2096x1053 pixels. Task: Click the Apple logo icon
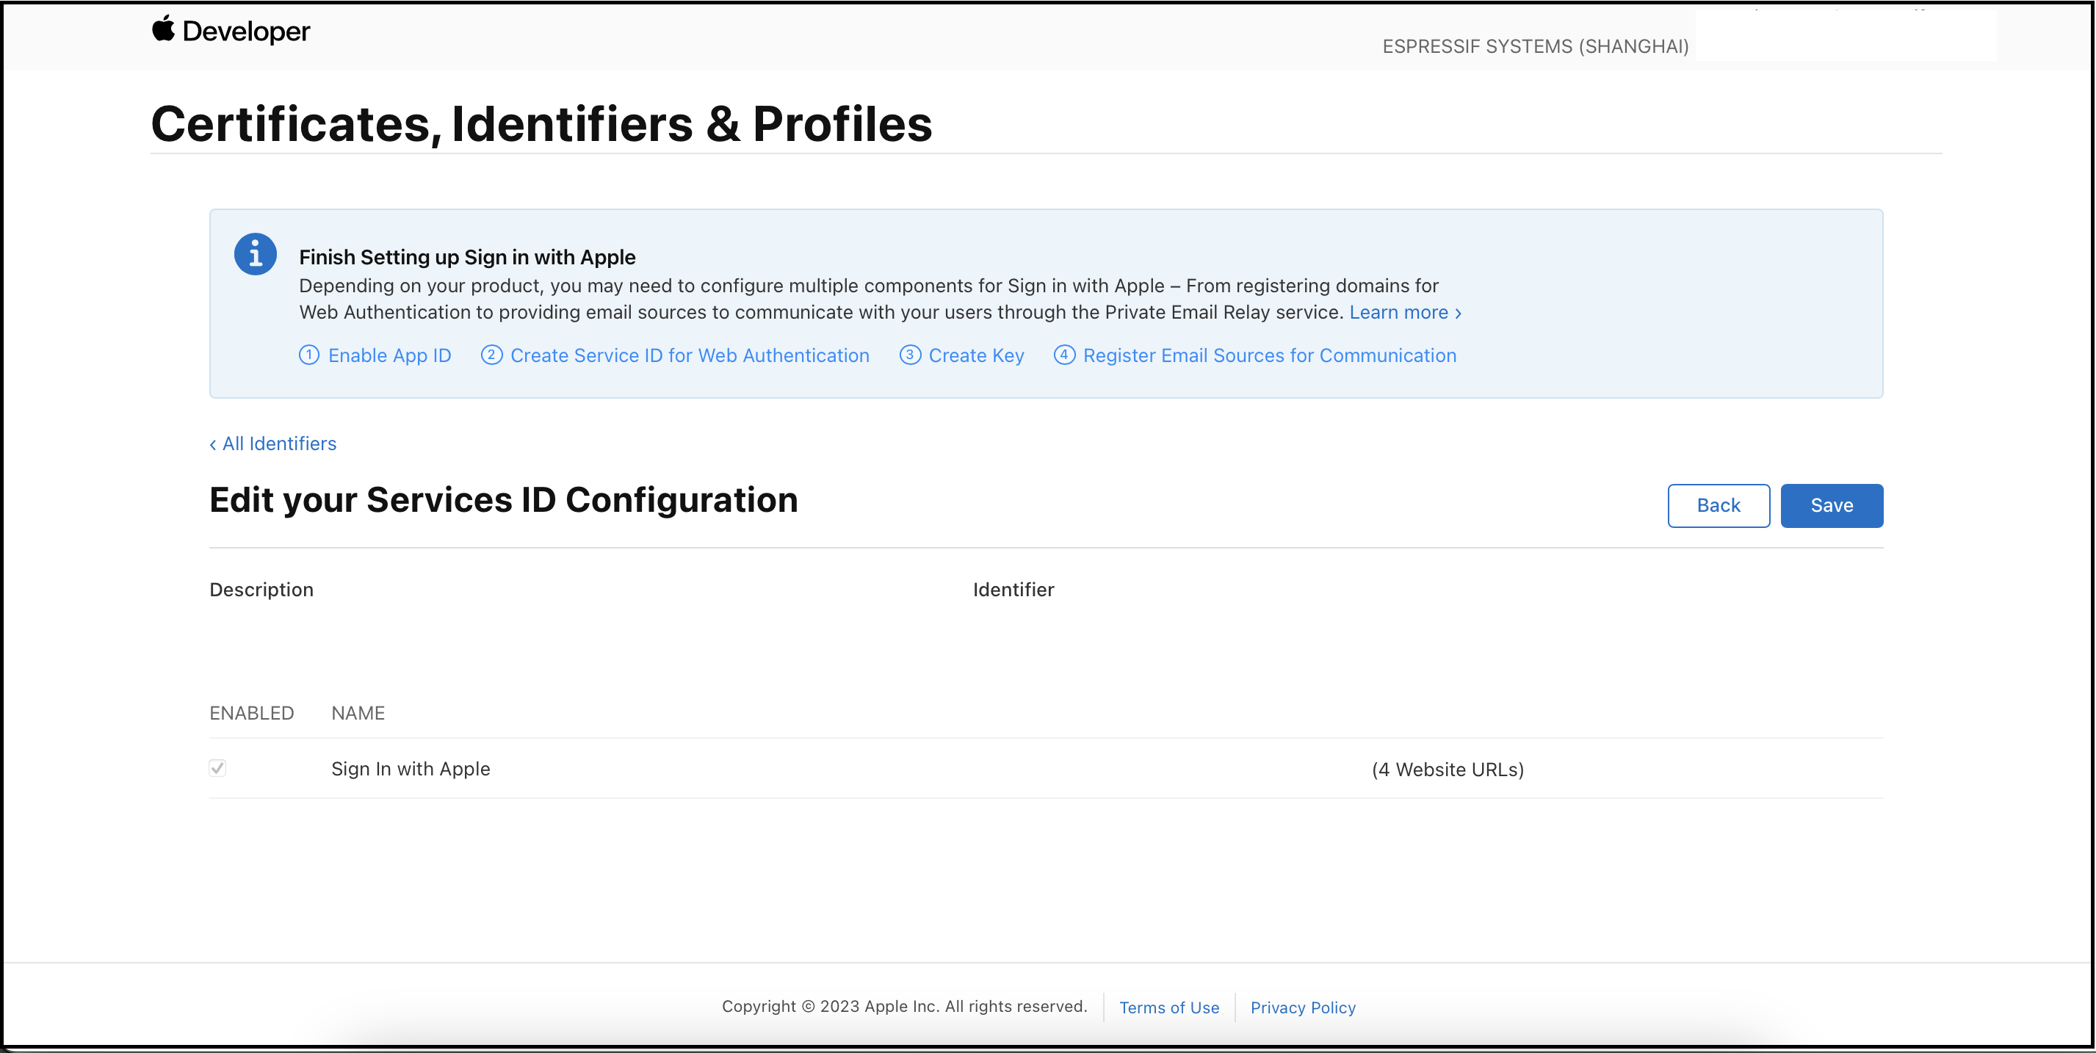163,29
